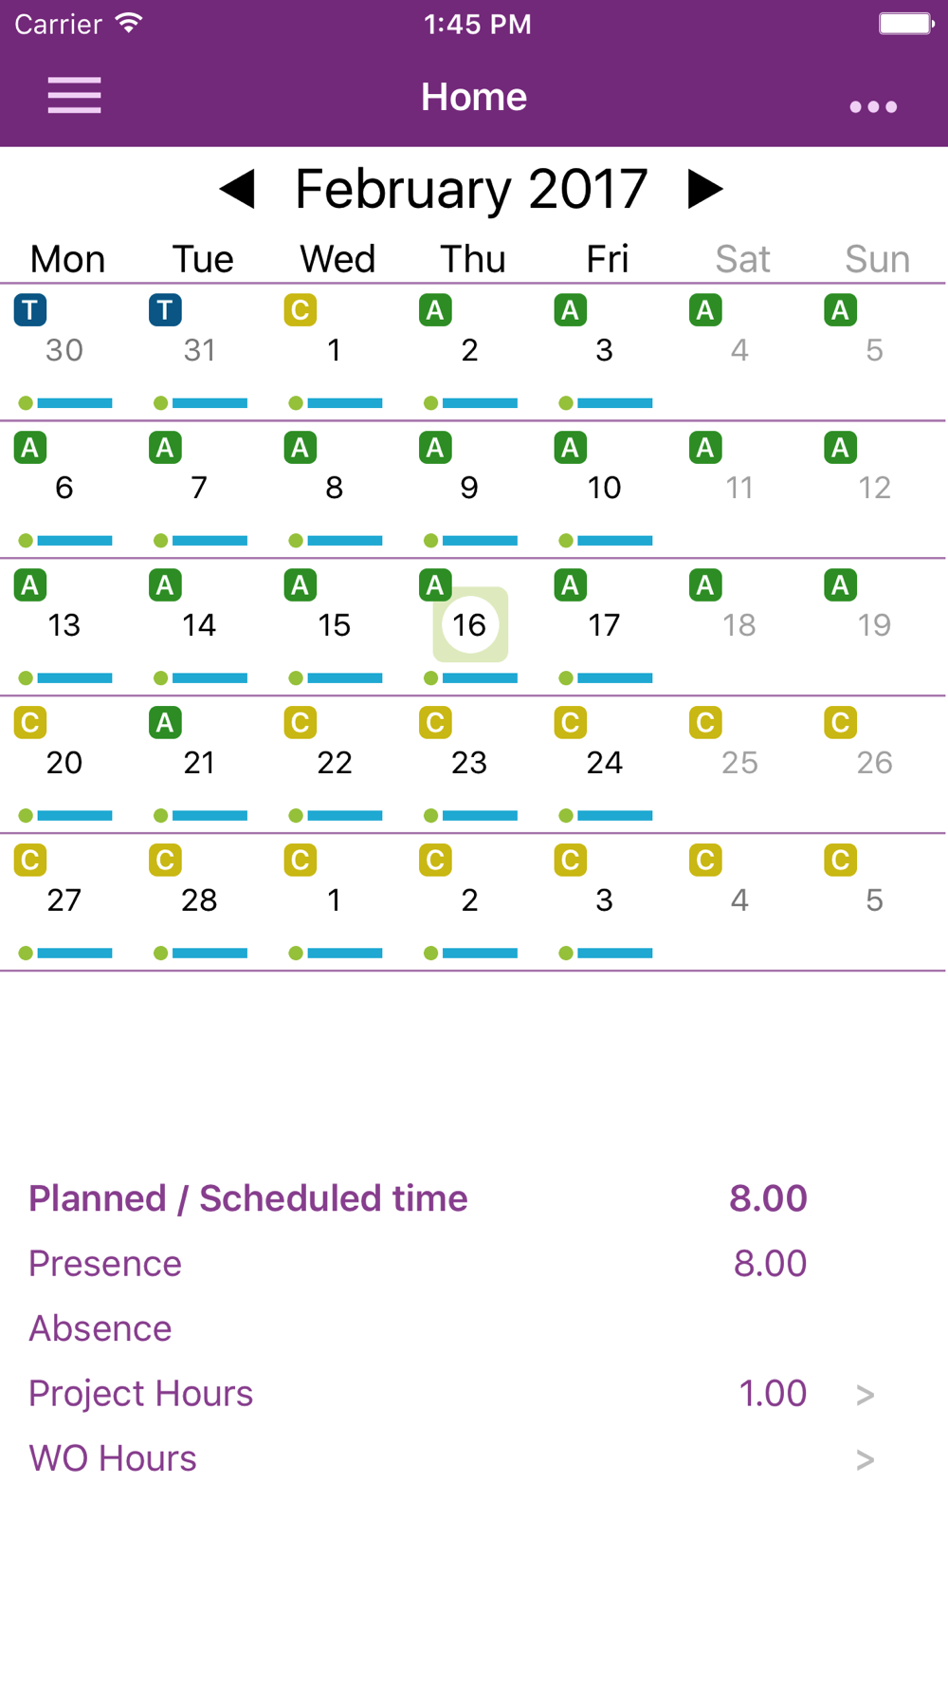Tap the Planned / Scheduled time label
The image size is (948, 1687).
(248, 1198)
